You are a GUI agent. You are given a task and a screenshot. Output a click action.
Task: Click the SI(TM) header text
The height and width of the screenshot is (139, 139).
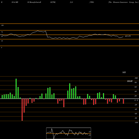coord(53,2)
